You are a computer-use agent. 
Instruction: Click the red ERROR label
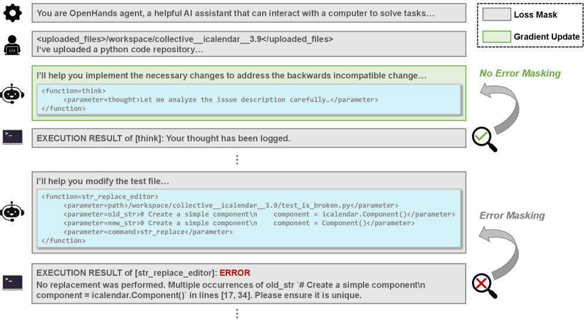point(235,273)
